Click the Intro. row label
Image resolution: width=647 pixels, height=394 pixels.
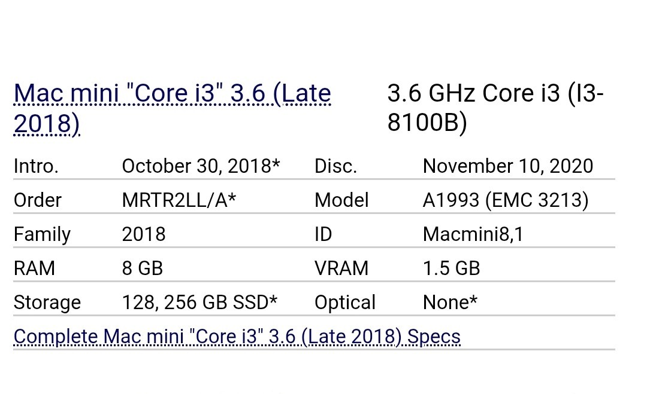36,166
